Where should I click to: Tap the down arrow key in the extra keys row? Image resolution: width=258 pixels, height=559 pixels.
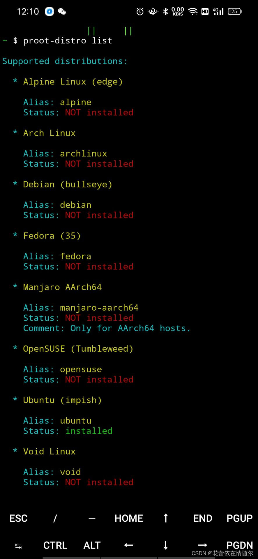click(x=165, y=545)
